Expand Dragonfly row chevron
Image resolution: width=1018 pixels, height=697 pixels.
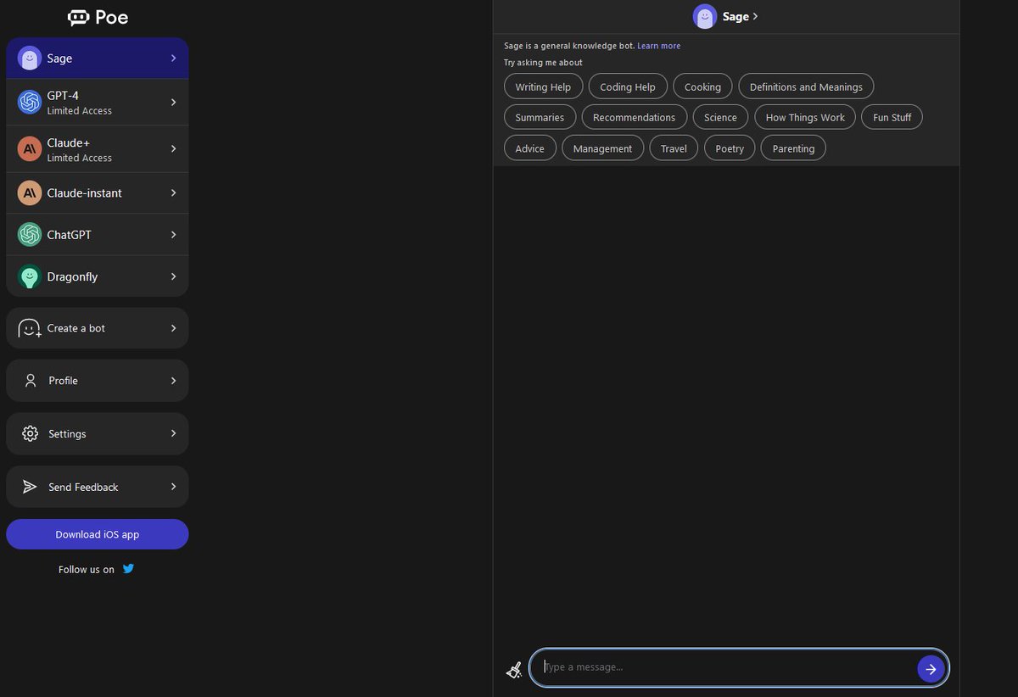point(173,276)
